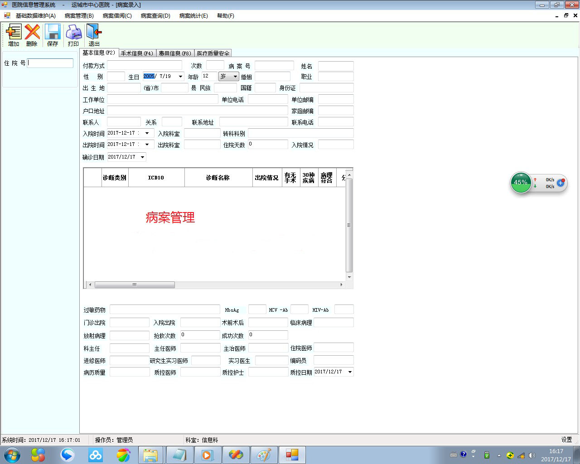Click the 工作单位 input field
This screenshot has width=580, height=464.
click(163, 99)
